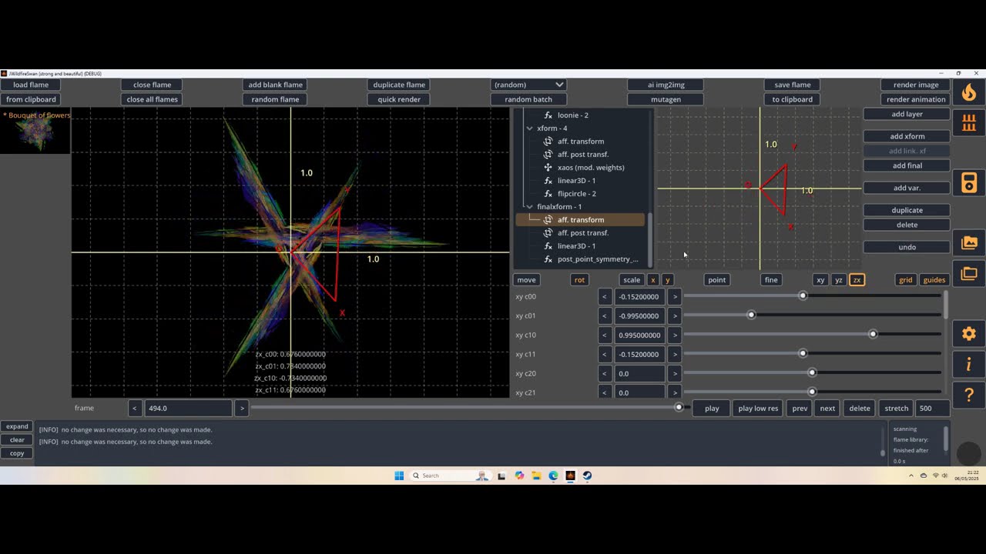
Task: Increase xy c11 value with right arrow
Action: point(675,355)
